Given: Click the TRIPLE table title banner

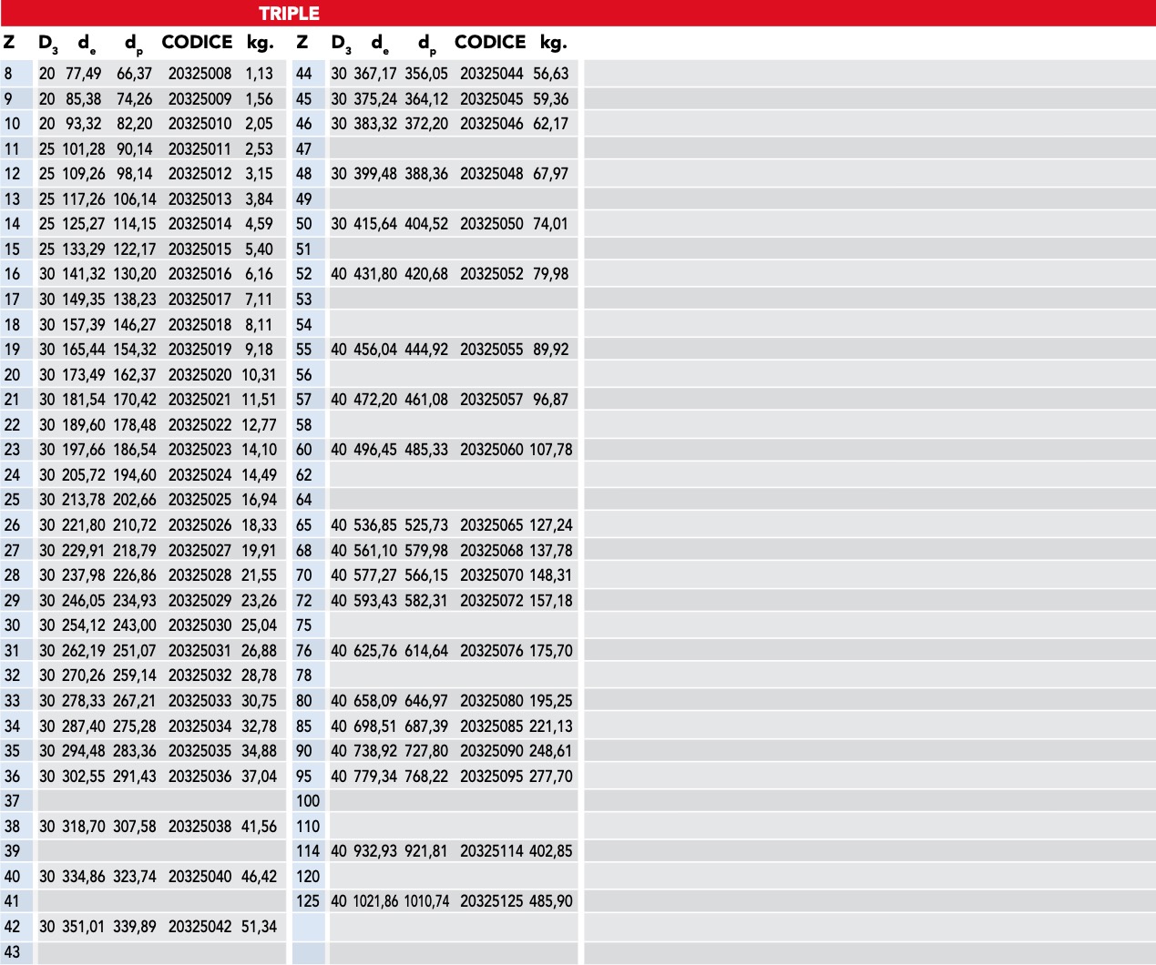Looking at the screenshot, I should click(289, 14).
